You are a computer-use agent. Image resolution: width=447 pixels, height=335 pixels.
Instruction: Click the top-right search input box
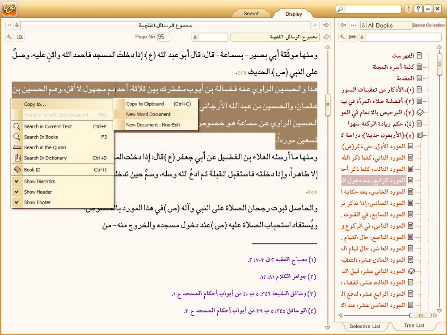click(372, 9)
